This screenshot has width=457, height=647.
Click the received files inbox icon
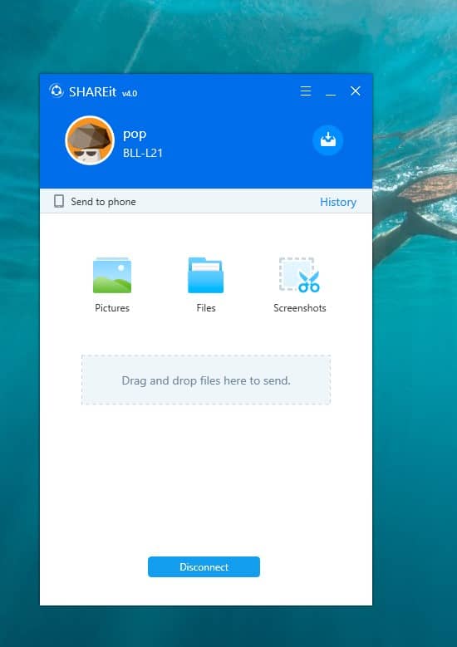327,140
